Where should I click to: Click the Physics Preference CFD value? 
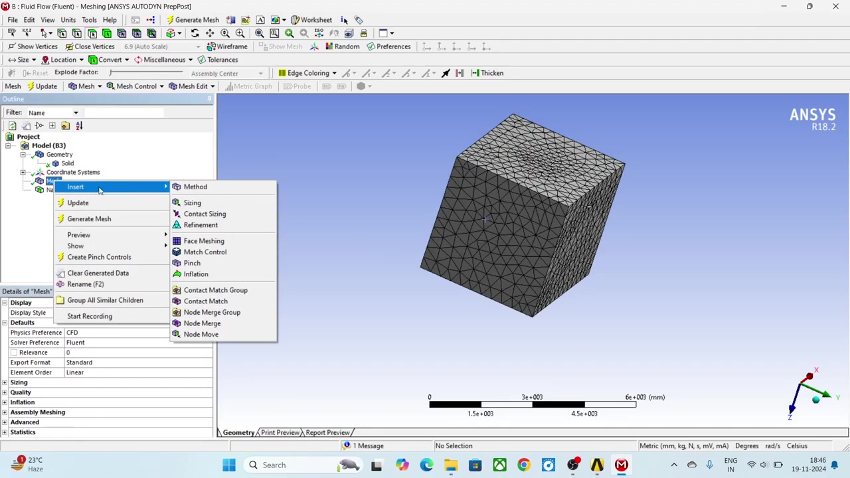pyautogui.click(x=138, y=333)
